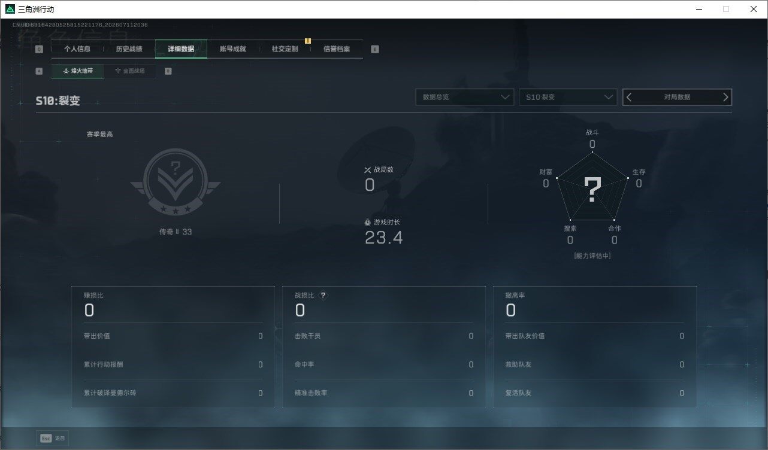
Task: Click the crossed-swords icon beside 战局数
Action: (368, 170)
